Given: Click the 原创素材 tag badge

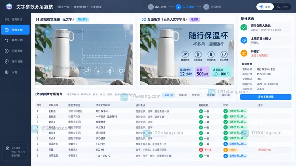Looking at the screenshot, I should [x=83, y=19].
